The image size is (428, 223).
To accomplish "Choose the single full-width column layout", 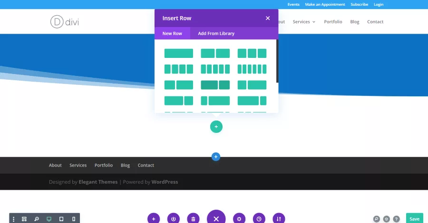I will (178, 53).
